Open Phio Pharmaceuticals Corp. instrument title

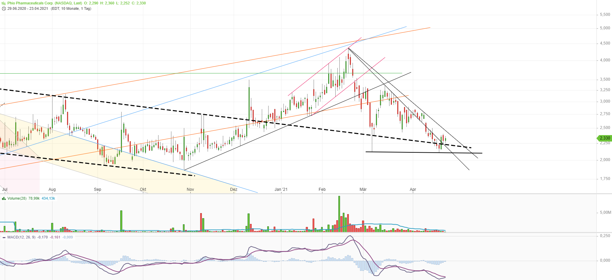45,3
